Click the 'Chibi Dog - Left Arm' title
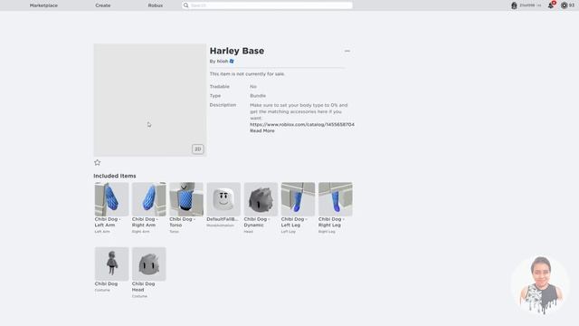This screenshot has height=326, width=579. (x=108, y=222)
